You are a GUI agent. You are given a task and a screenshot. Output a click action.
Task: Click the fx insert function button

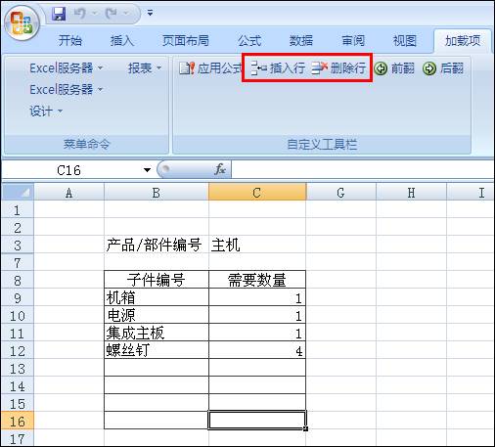220,169
